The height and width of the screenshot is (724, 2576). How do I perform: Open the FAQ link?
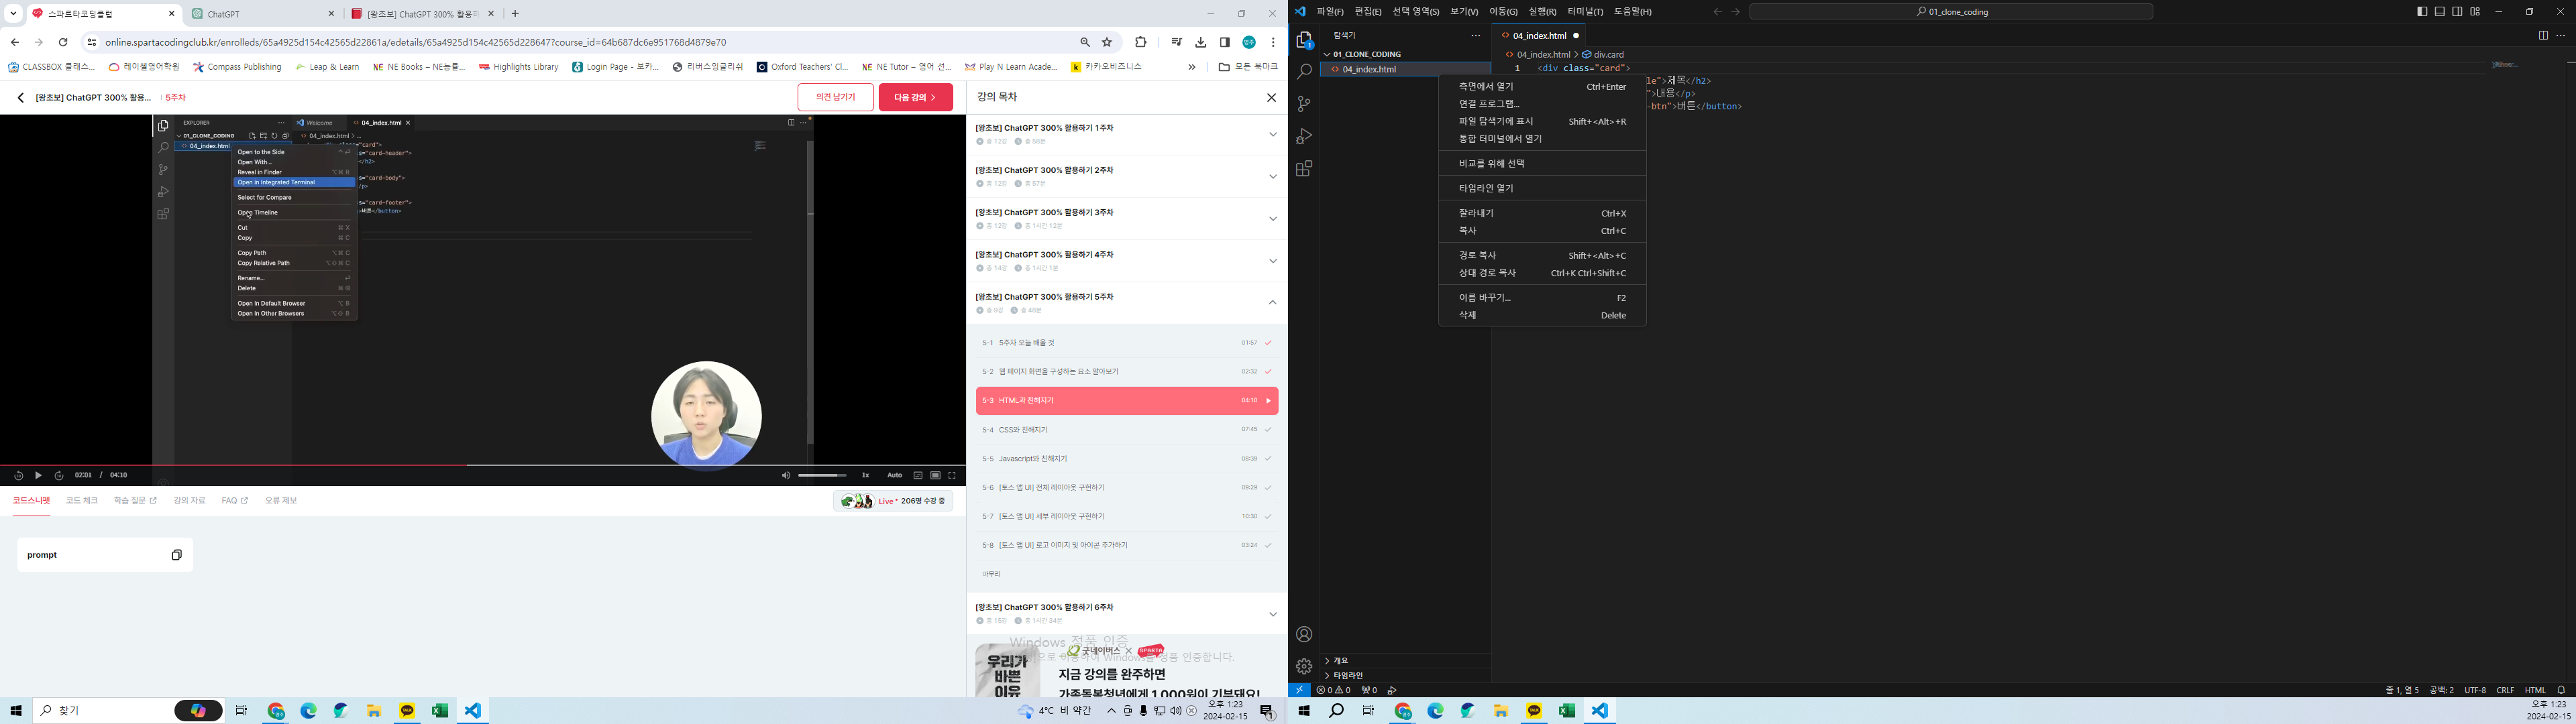(234, 500)
